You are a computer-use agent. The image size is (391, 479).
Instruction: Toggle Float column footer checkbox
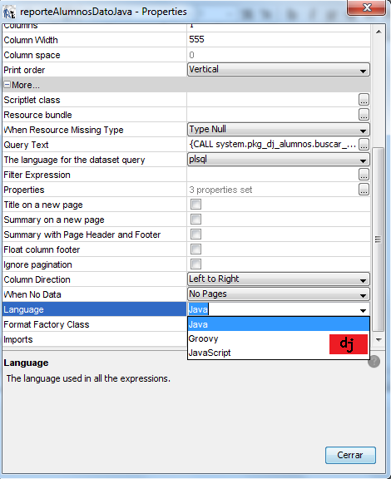coord(195,249)
